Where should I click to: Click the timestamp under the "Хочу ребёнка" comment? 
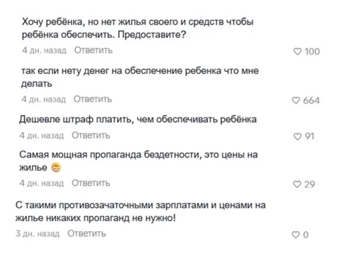tap(44, 50)
